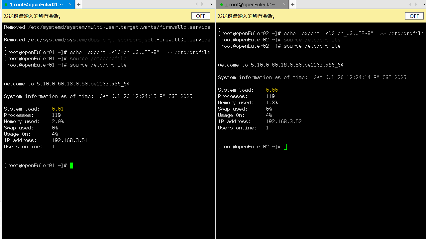This screenshot has width=426, height=239.
Task: Switch to the root@openEuler01 session tab
Action: point(38,4)
